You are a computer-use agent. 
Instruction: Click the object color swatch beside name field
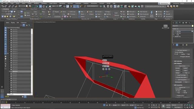192,26
